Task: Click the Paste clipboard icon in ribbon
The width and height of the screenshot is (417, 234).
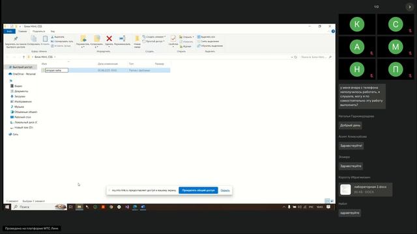Action: pos(45,39)
